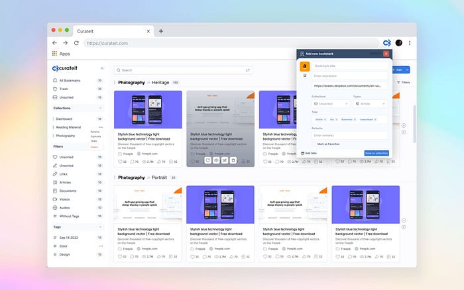This screenshot has height=290, width=464.
Task: Click the bookmarks Search field
Action: (183, 70)
